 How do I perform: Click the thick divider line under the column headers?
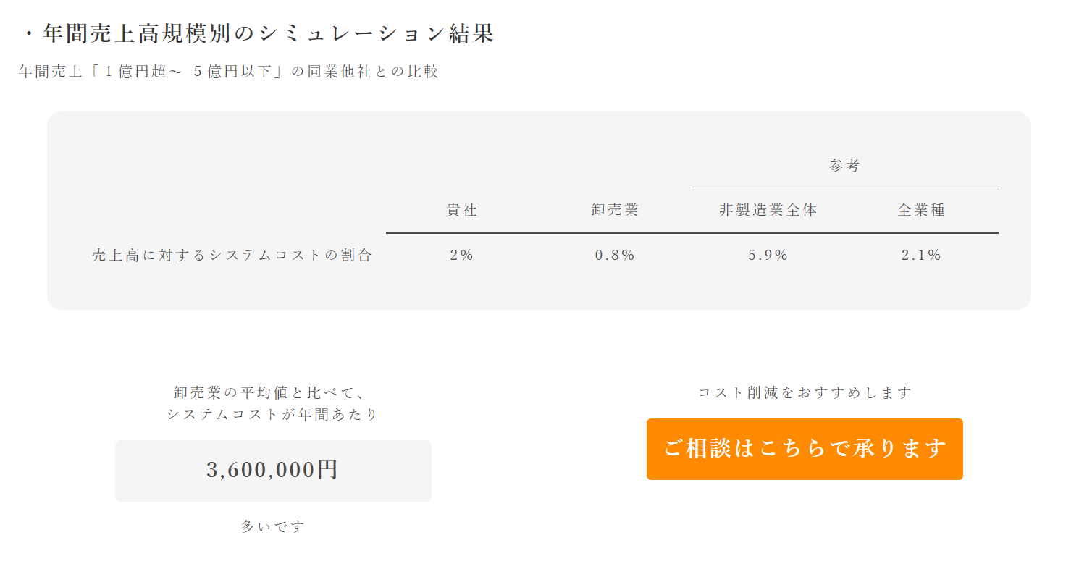[x=692, y=232]
